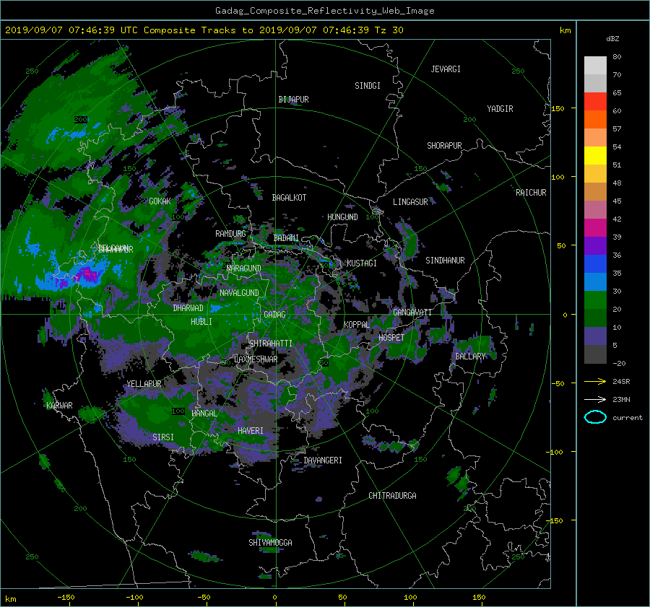Click the SHORAPUR city label
Image resolution: width=650 pixels, height=607 pixels.
[x=444, y=146]
